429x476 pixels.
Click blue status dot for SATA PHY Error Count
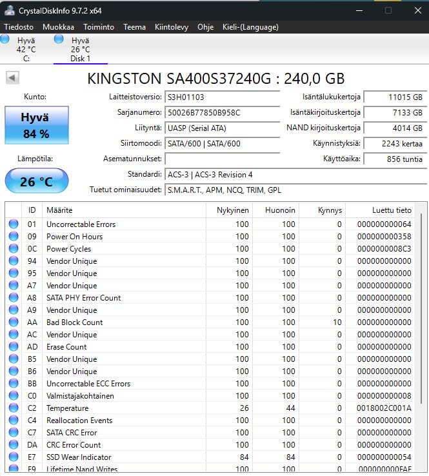point(14,297)
